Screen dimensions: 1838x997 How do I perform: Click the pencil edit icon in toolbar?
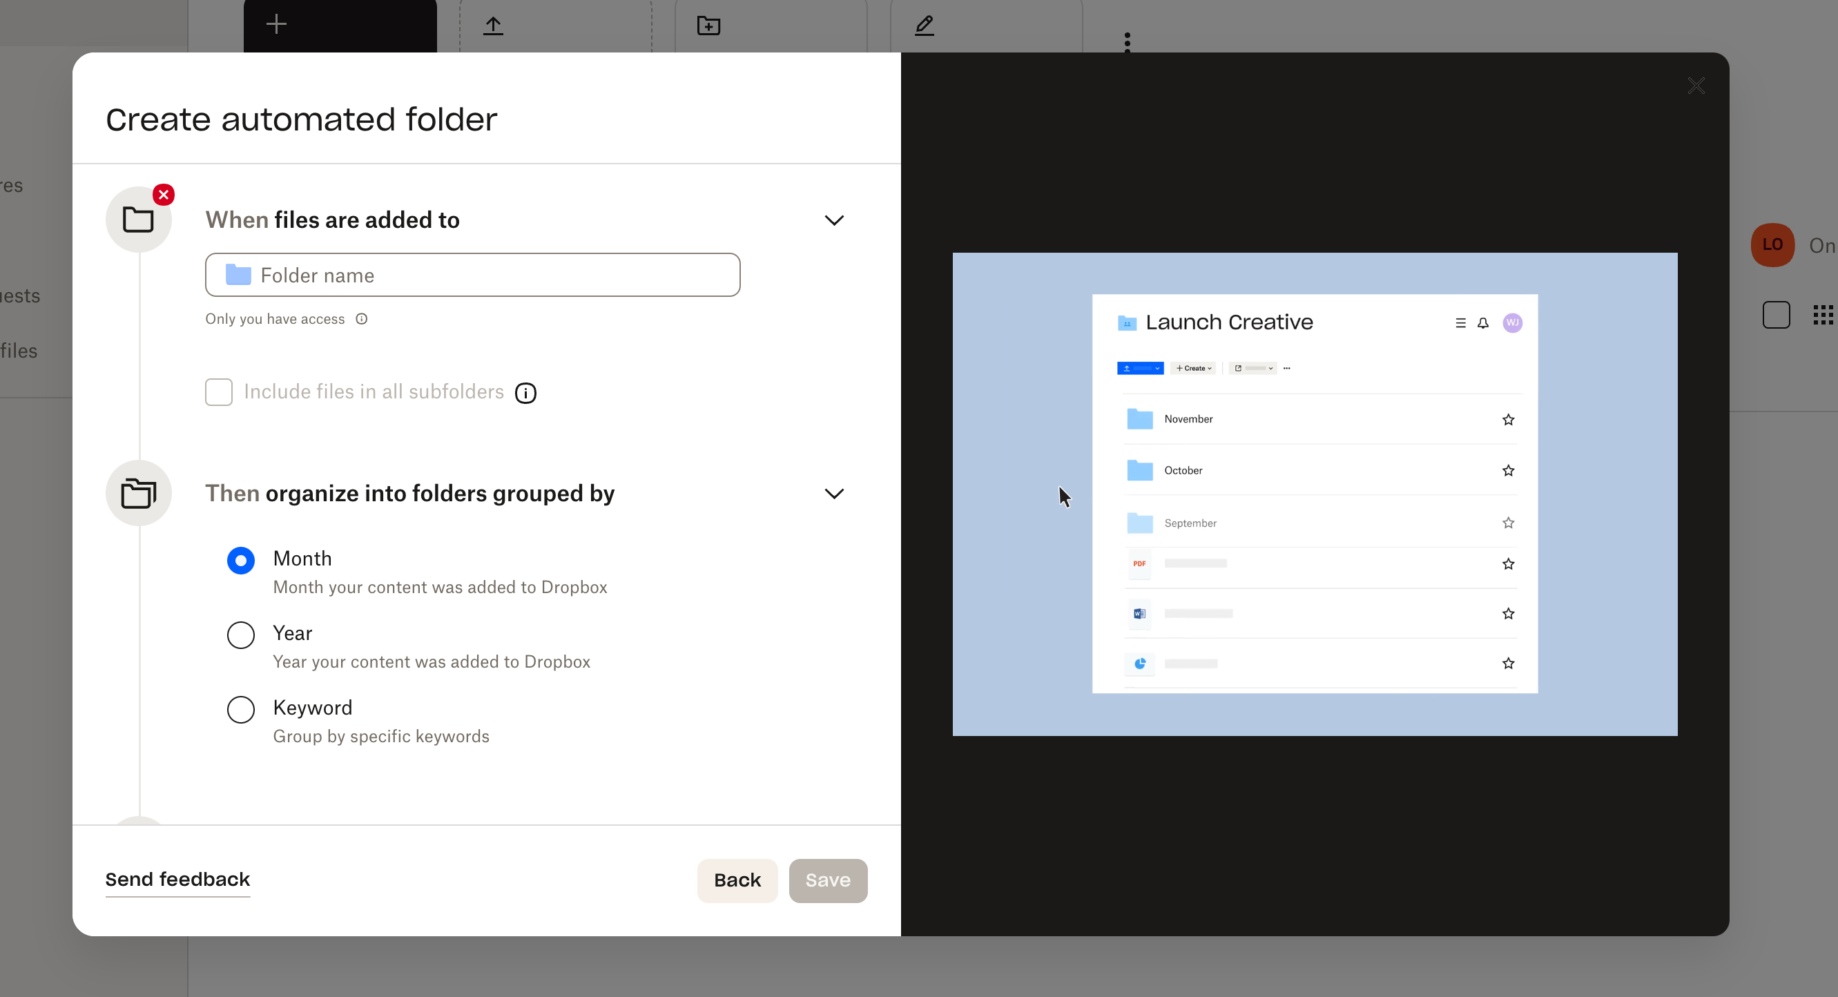click(x=924, y=26)
